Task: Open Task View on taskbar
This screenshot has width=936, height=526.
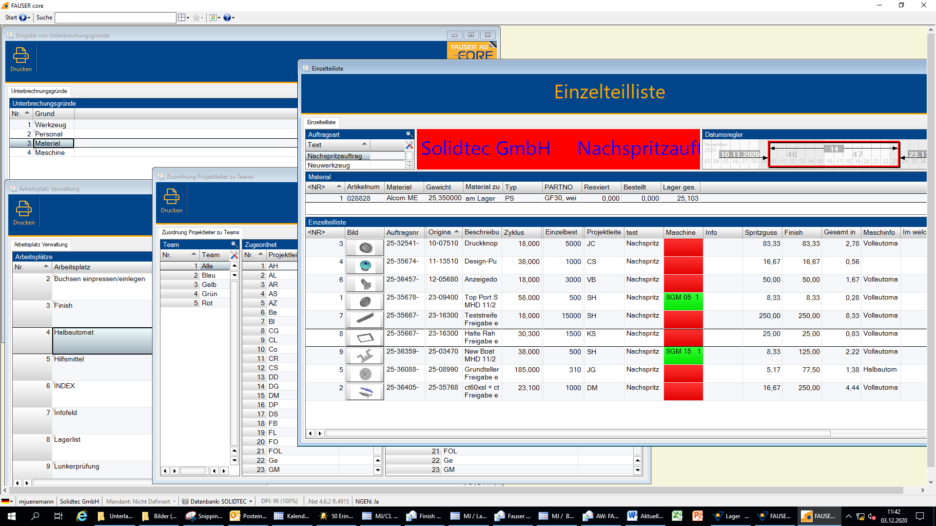Action: [58, 516]
